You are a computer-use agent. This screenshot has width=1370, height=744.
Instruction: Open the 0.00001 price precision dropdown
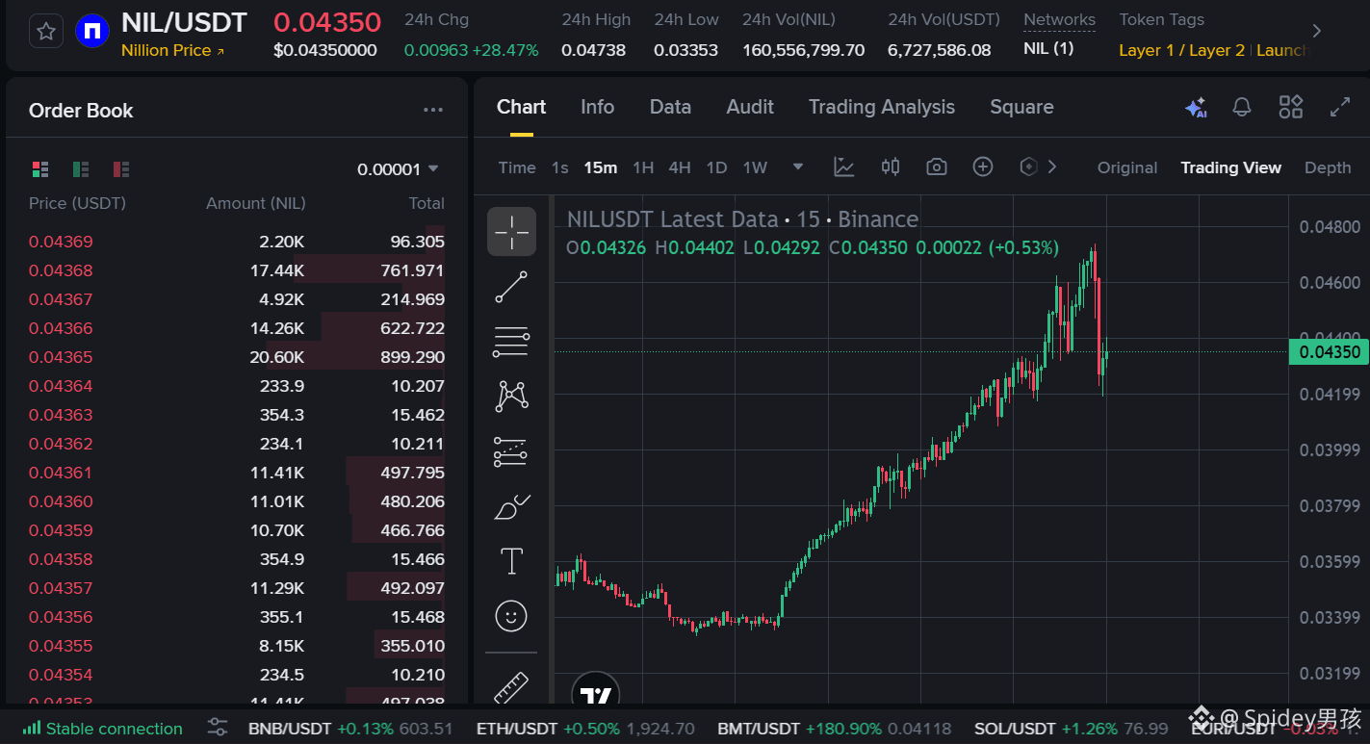click(x=398, y=169)
